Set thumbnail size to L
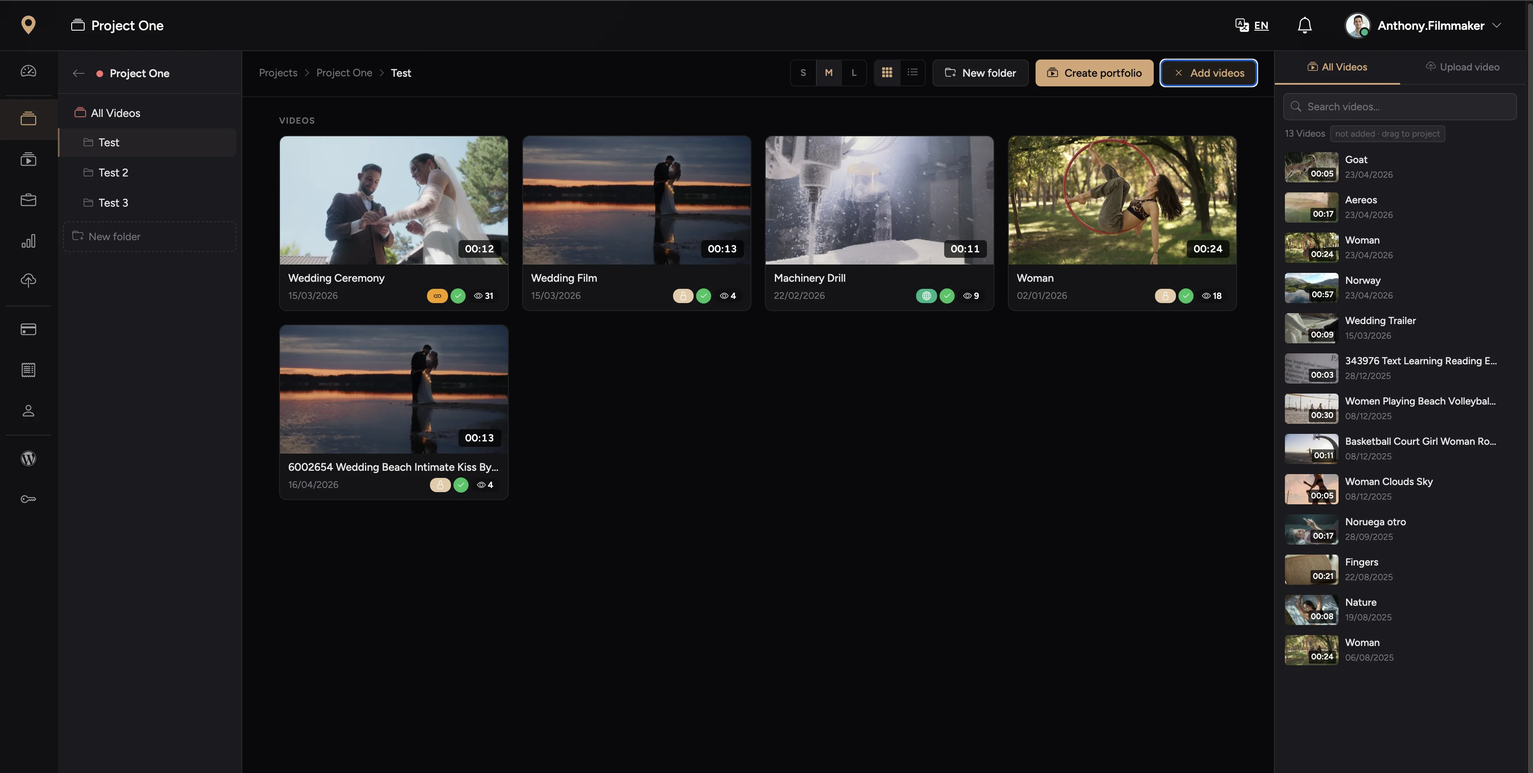The width and height of the screenshot is (1533, 773). pyautogui.click(x=854, y=73)
